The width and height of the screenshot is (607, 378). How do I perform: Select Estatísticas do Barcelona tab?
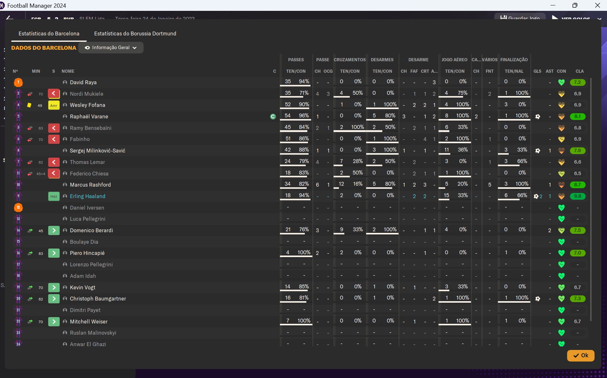[x=49, y=33]
